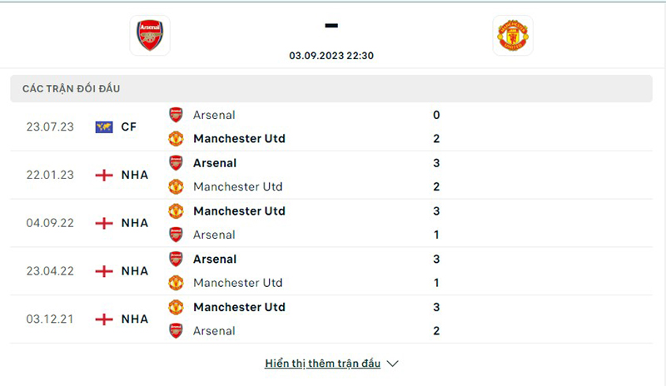Click the Arsenal badge in the 23.07.23 match
This screenshot has height=386, width=666.
click(x=176, y=115)
